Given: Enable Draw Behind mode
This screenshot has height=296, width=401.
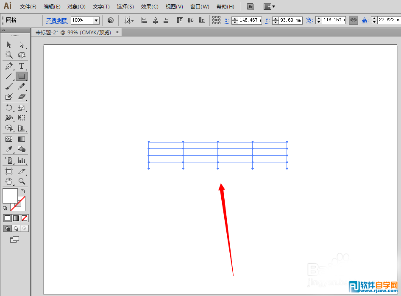Looking at the screenshot, I should point(16,229).
